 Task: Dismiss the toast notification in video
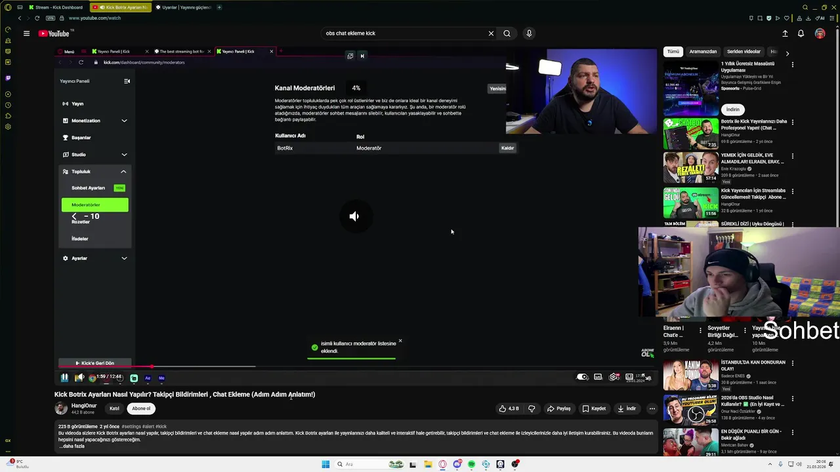400,341
